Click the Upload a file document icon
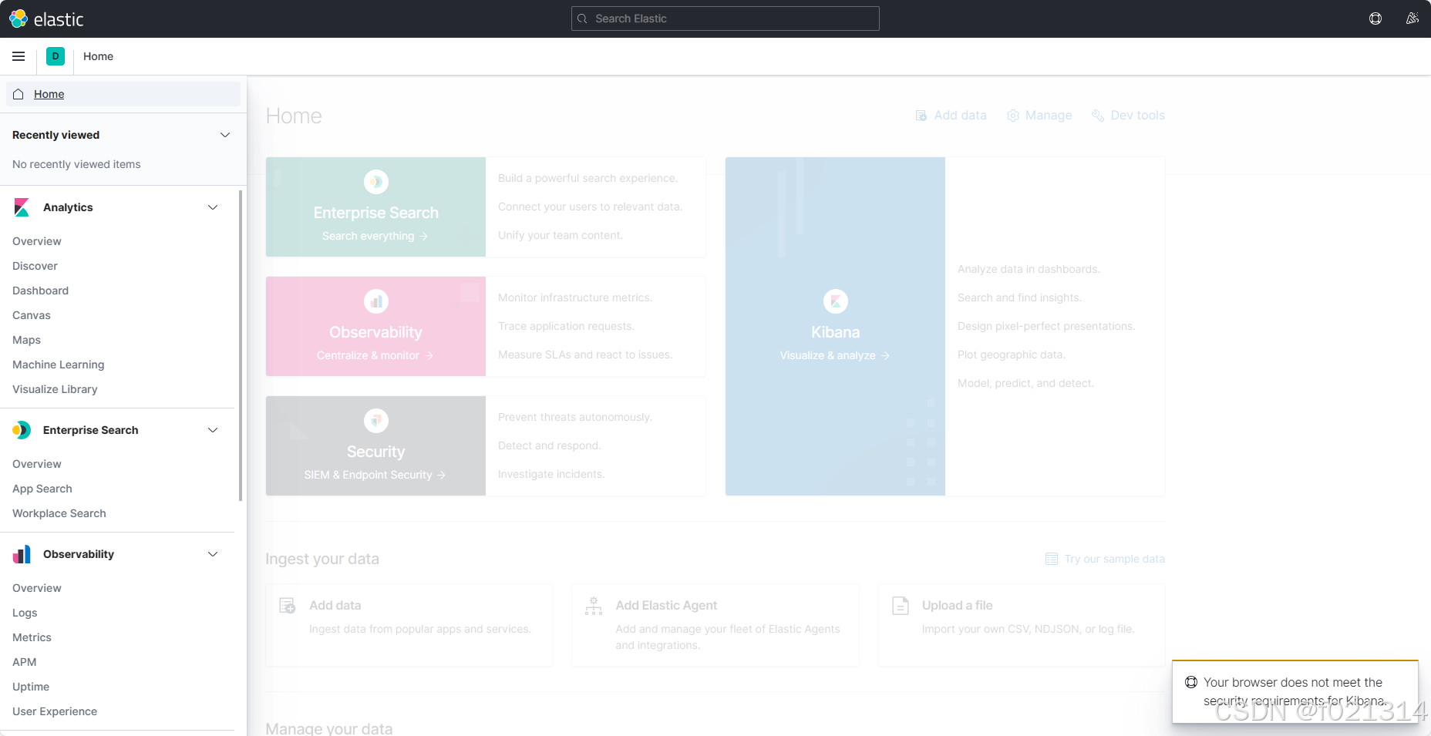Image resolution: width=1431 pixels, height=736 pixels. [901, 606]
